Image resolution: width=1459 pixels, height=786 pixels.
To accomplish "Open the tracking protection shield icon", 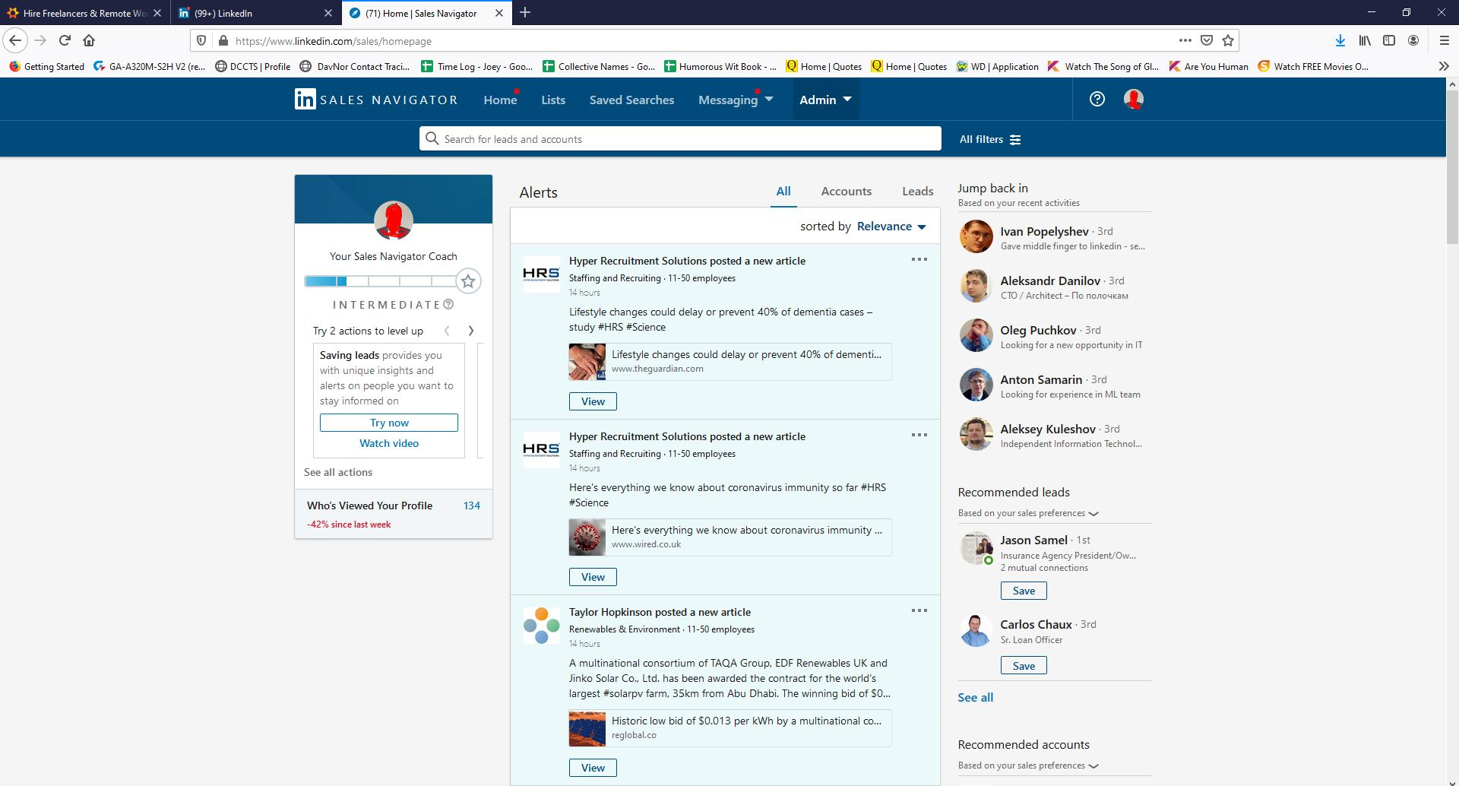I will [201, 40].
